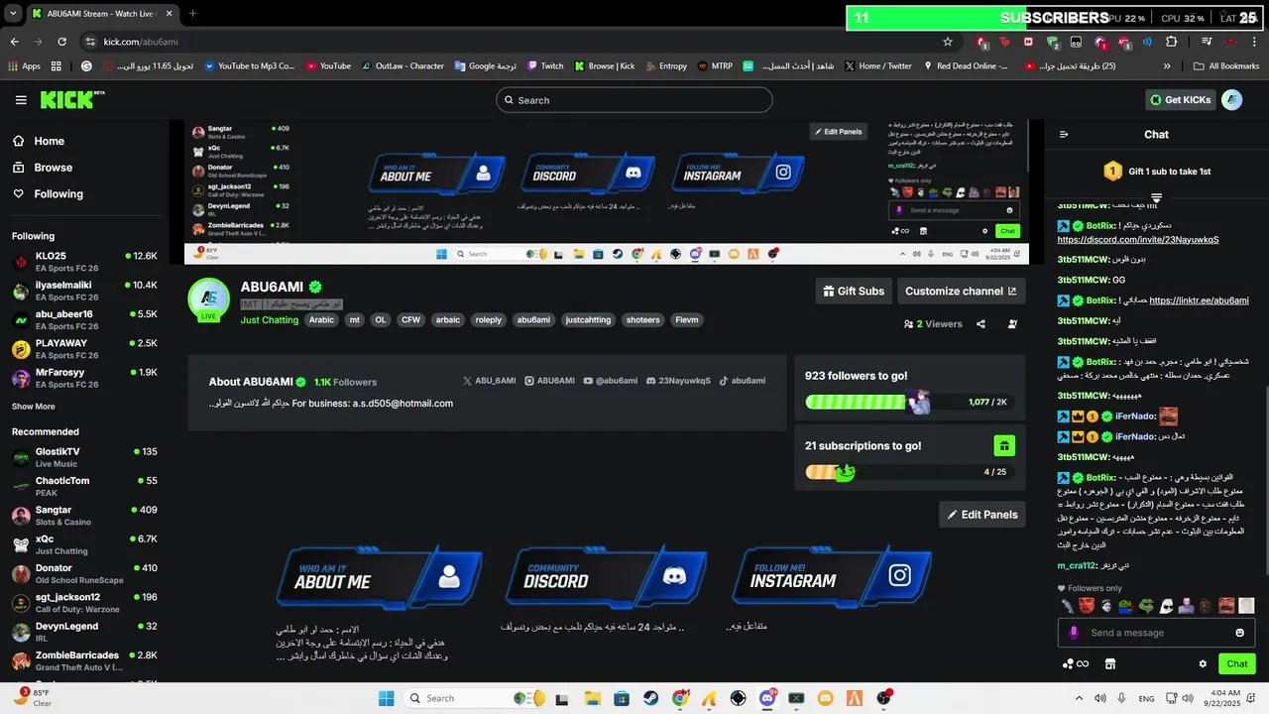This screenshot has height=714, width=1269.
Task: Focus the Kick search field
Action: tap(634, 100)
